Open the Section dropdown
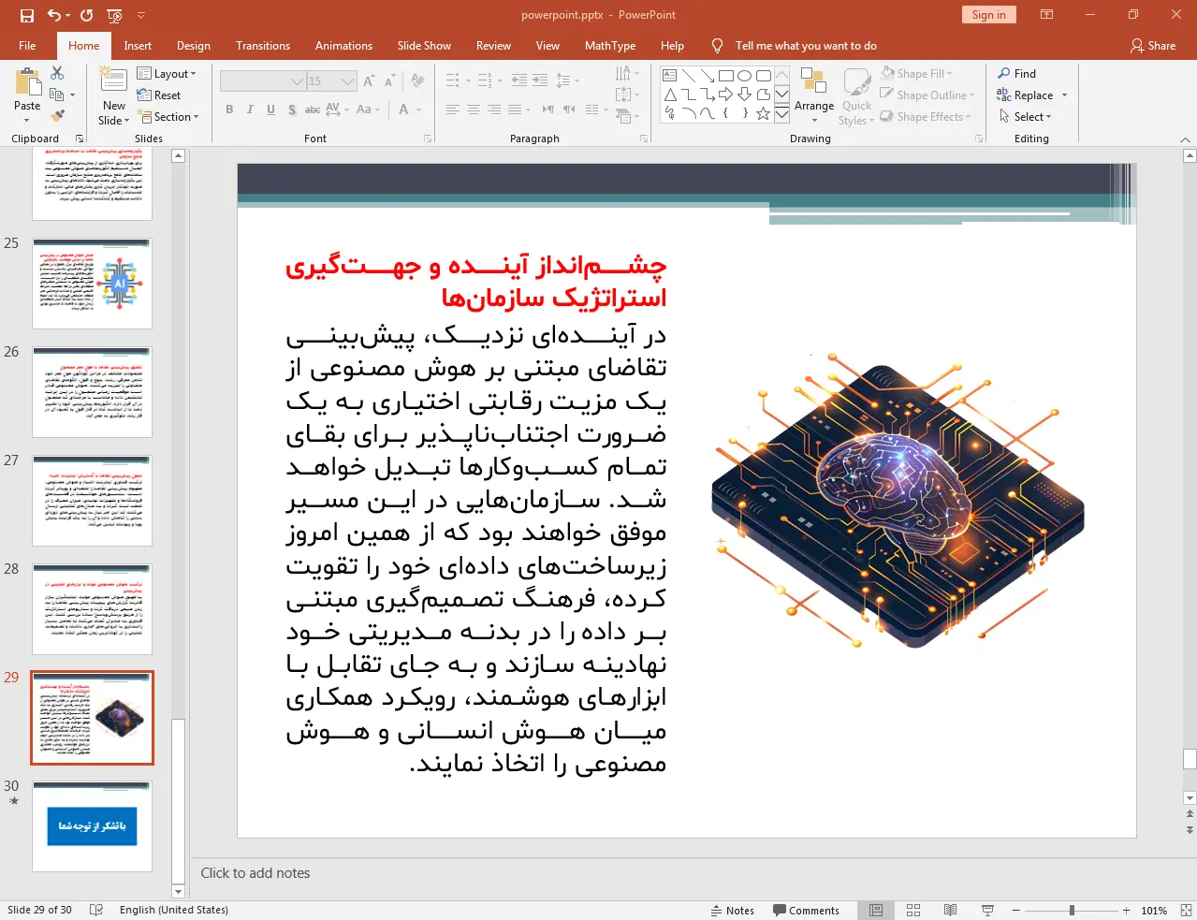 tap(169, 117)
